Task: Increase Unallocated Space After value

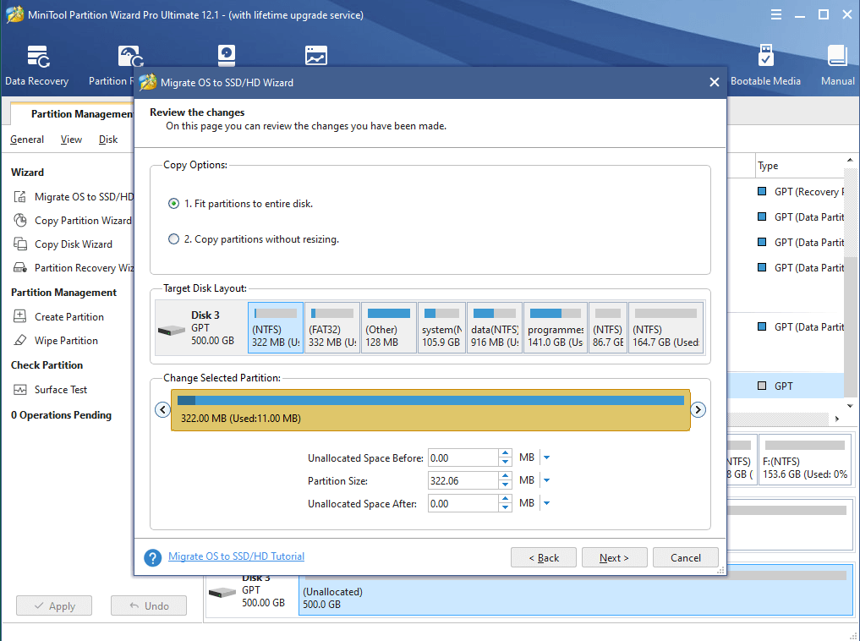Action: coord(505,499)
